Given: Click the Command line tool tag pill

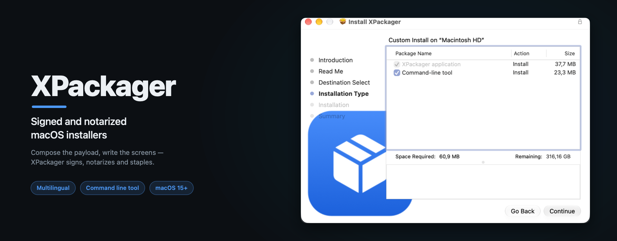Looking at the screenshot, I should pyautogui.click(x=112, y=188).
